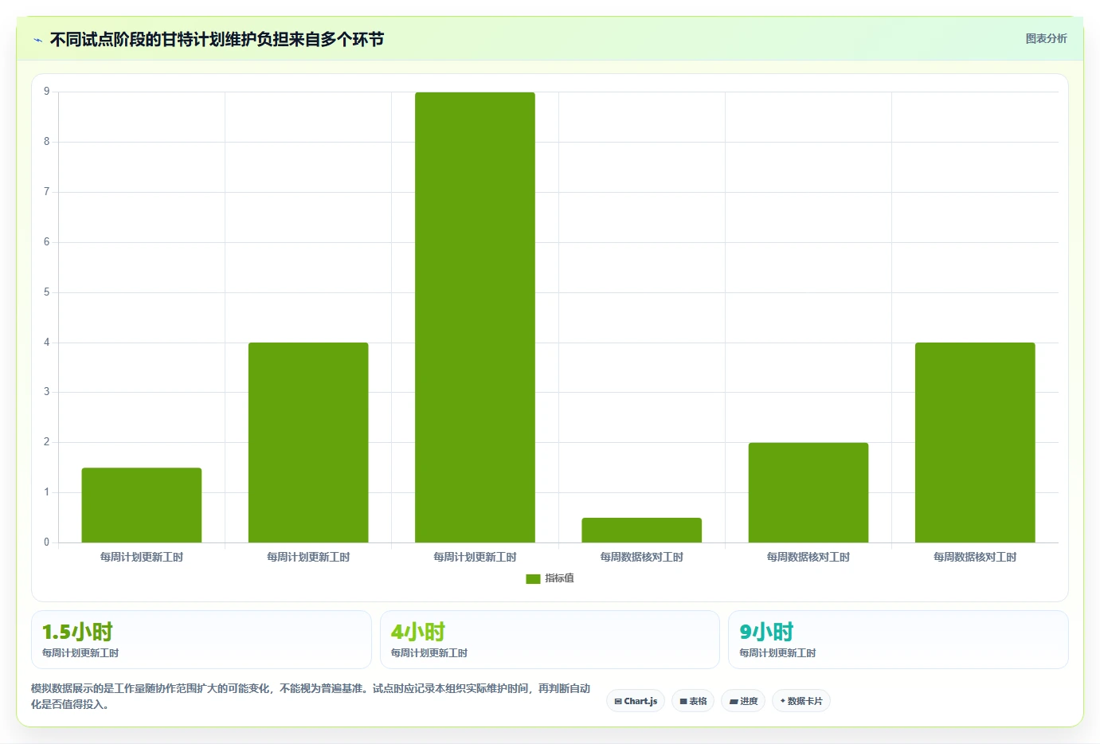
Task: Click the 每周计划更新工时 bar with value 4
Action: [x=308, y=442]
